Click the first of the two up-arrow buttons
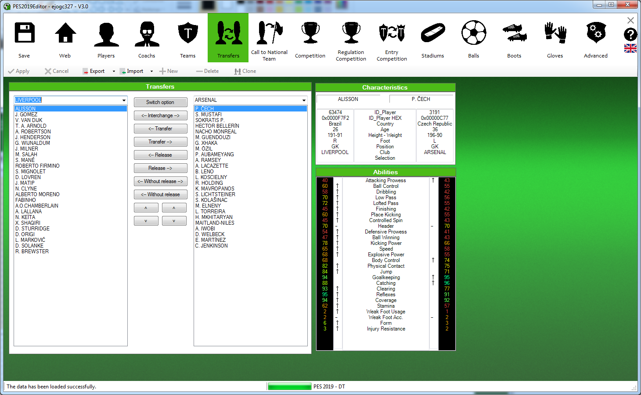 tap(146, 208)
